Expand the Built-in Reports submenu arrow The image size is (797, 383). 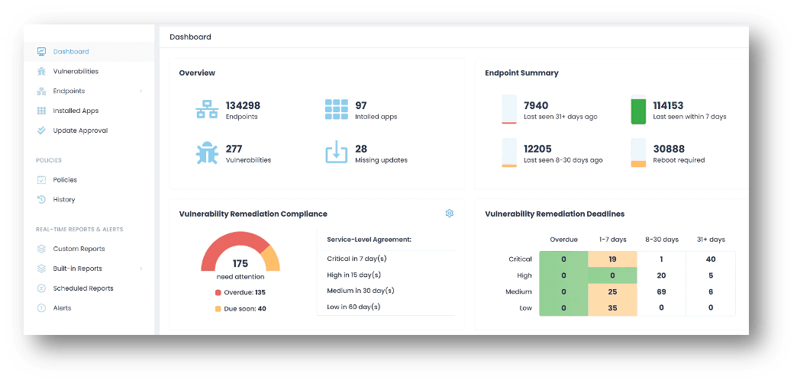coord(141,269)
